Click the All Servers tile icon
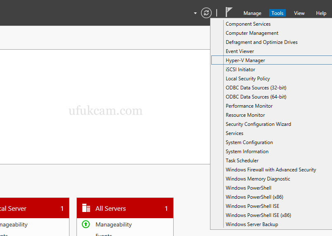332x236 pixels. pyautogui.click(x=86, y=208)
